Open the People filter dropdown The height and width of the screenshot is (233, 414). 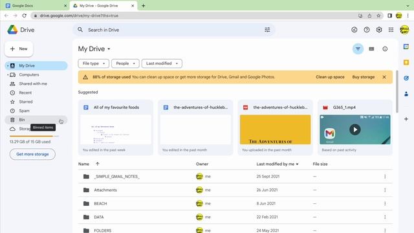pyautogui.click(x=125, y=63)
